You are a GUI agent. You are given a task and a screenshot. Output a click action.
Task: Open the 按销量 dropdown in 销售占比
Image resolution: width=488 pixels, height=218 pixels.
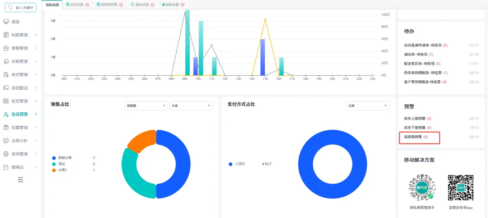tap(146, 106)
